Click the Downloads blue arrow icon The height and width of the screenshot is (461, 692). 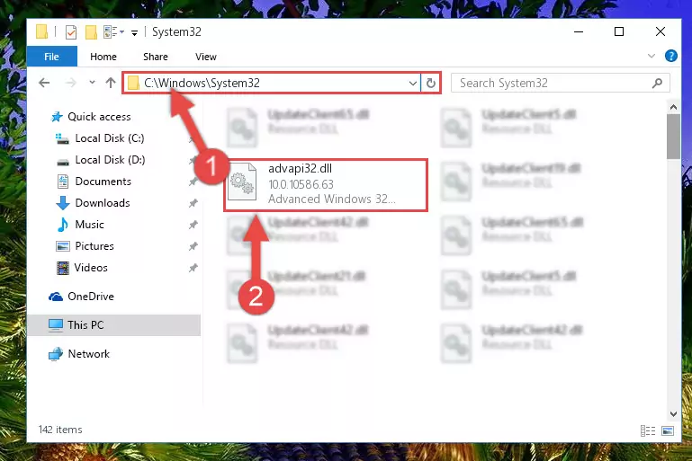point(63,203)
